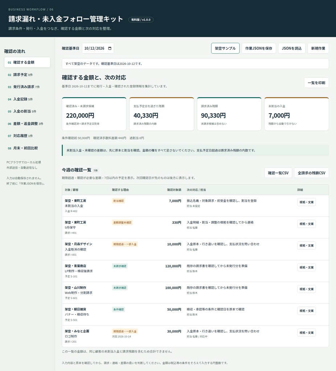
Task: Load the 架空サンプル sample data
Action: point(225,48)
